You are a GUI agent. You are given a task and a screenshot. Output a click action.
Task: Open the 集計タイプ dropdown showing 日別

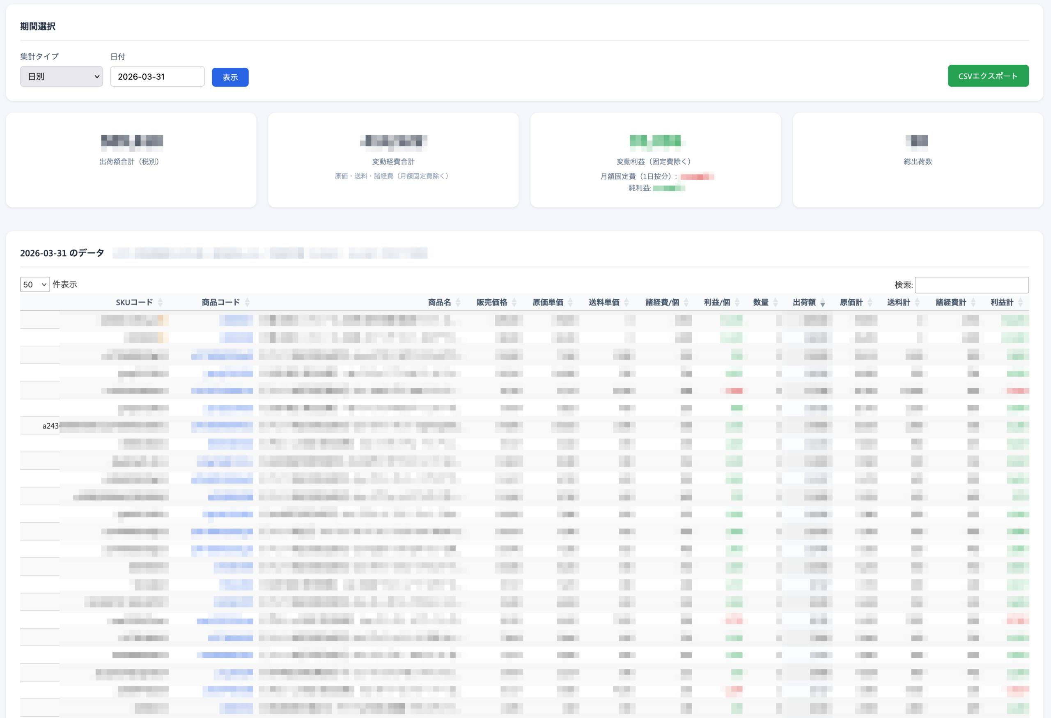pyautogui.click(x=62, y=76)
